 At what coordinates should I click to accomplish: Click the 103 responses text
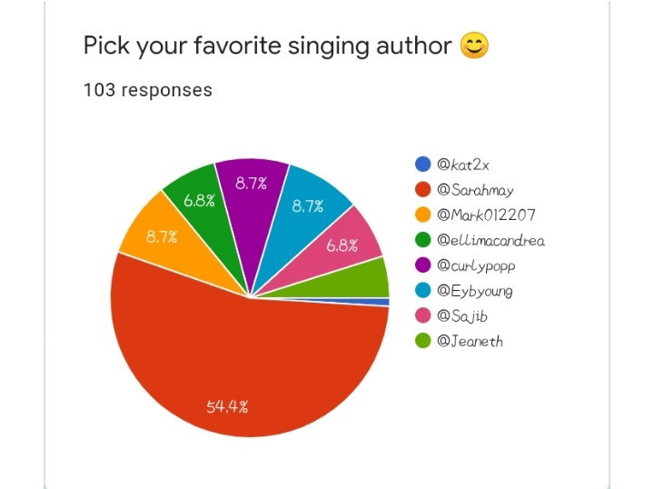tap(148, 90)
